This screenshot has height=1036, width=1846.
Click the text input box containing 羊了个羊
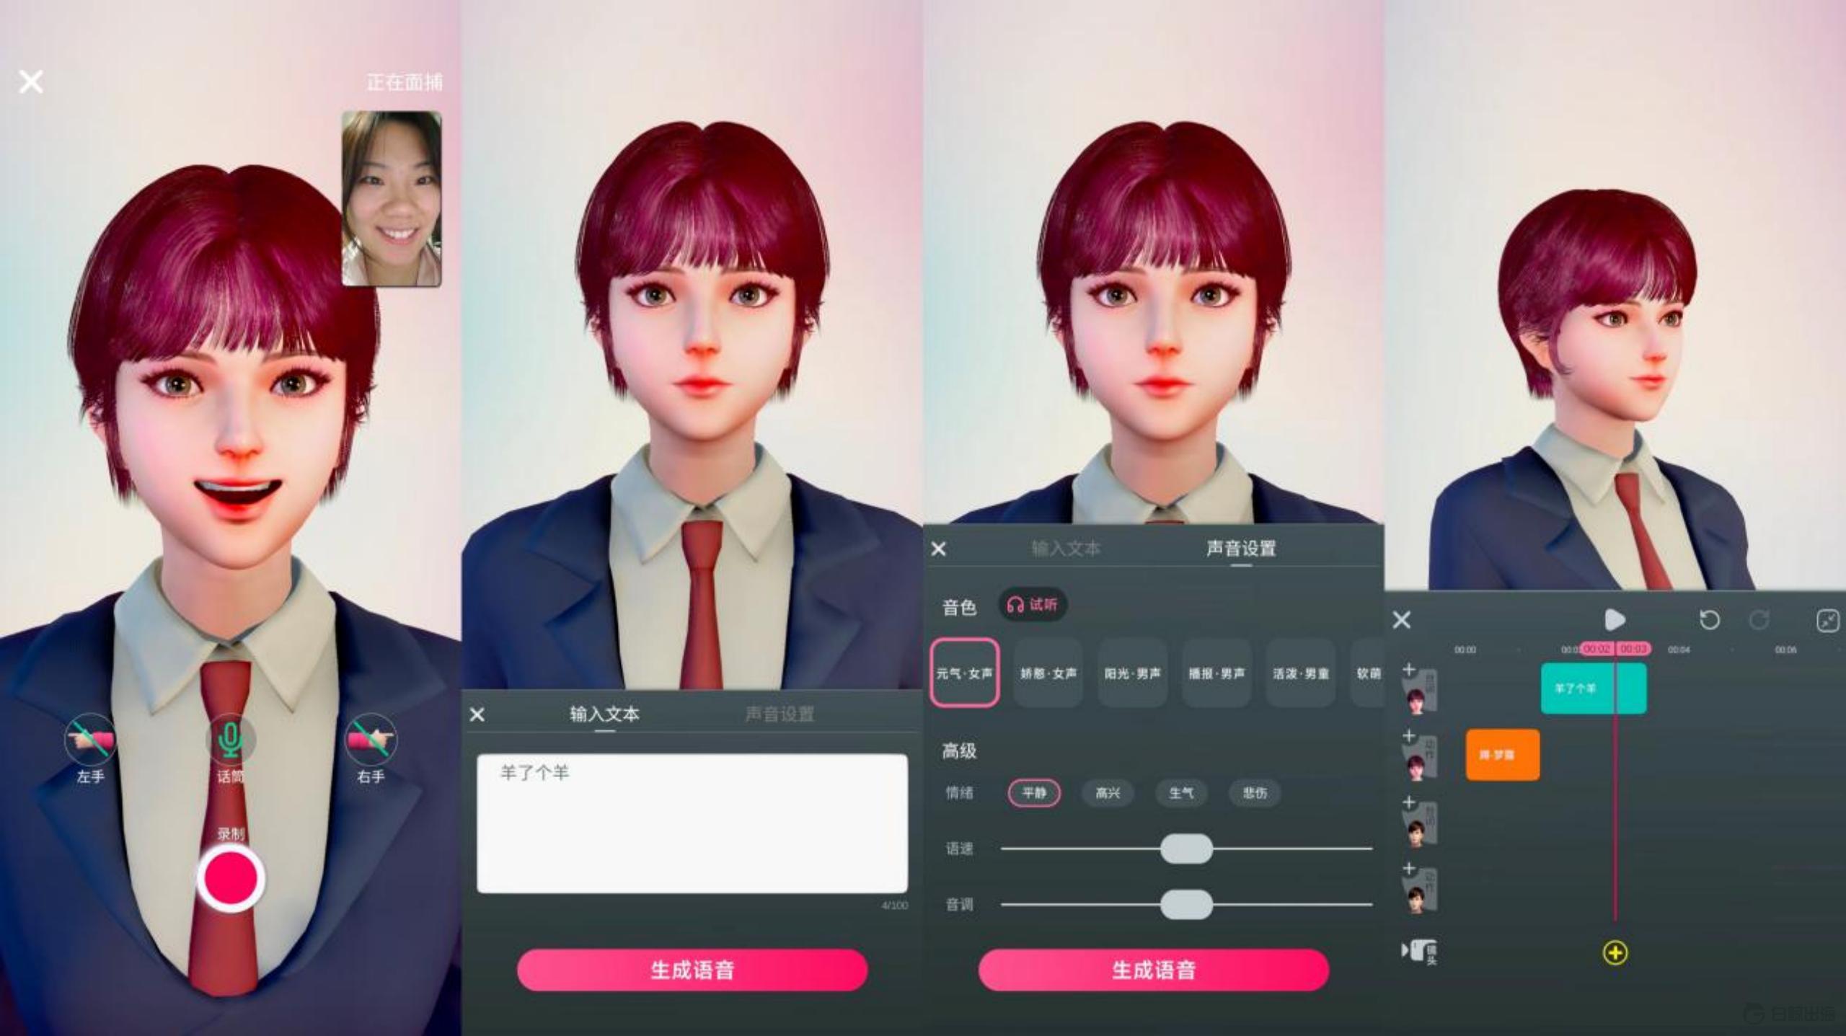click(692, 823)
